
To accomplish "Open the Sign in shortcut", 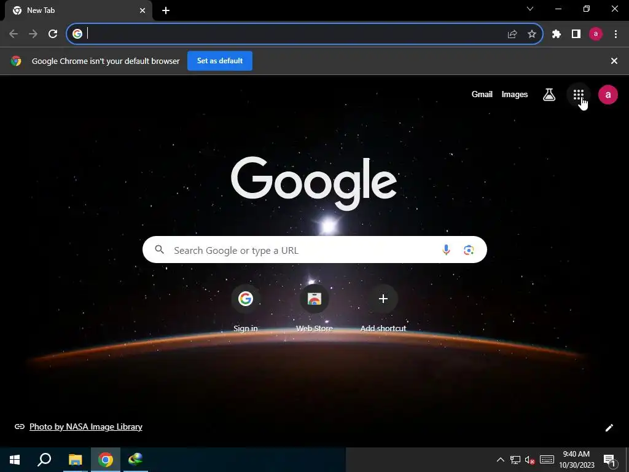I will (246, 309).
